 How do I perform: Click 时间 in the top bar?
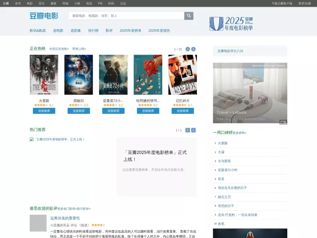tap(111, 4)
